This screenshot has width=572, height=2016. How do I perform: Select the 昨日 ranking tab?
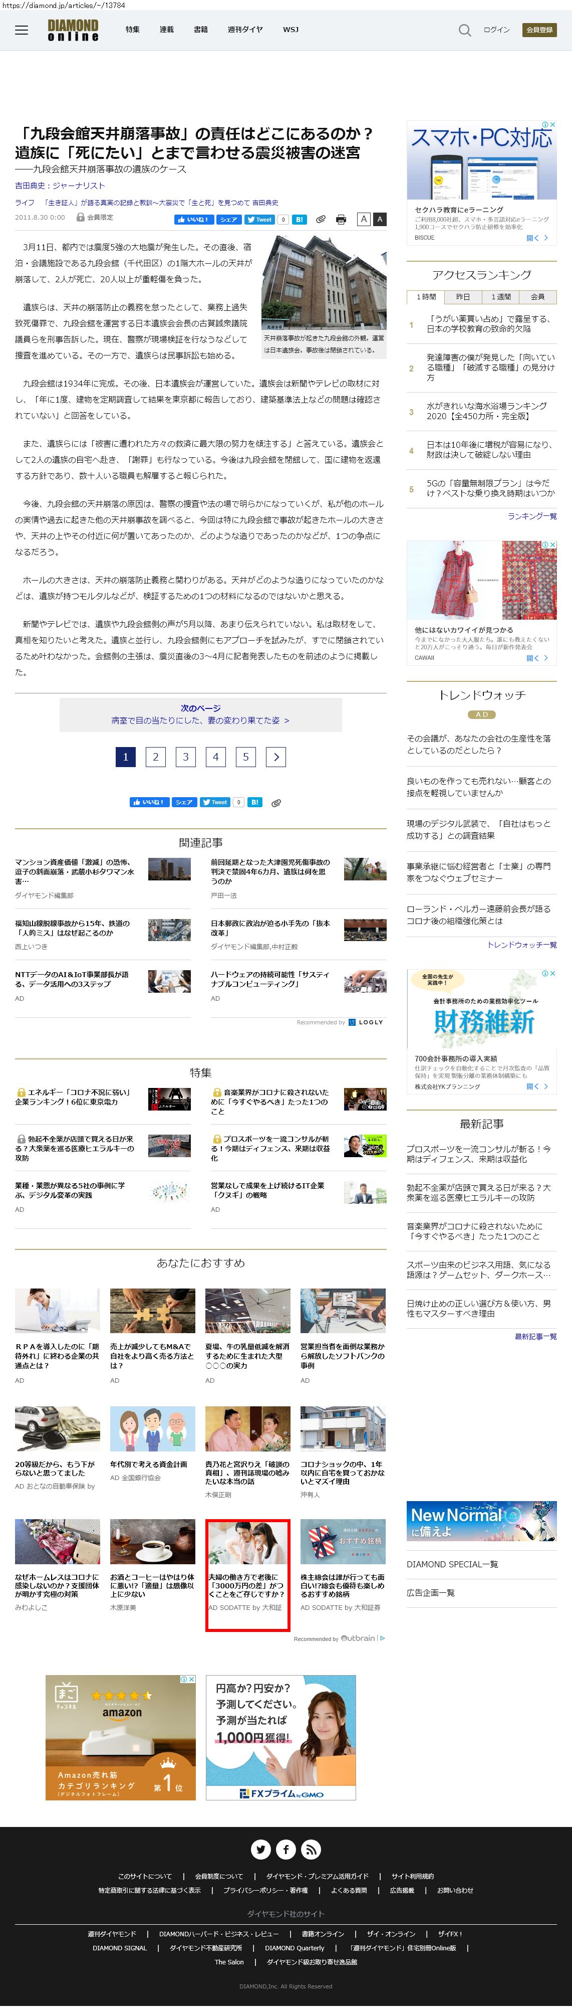(463, 297)
